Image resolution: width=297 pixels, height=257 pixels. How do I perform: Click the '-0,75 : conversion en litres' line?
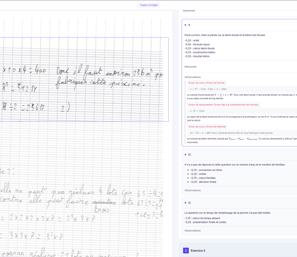click(x=206, y=170)
